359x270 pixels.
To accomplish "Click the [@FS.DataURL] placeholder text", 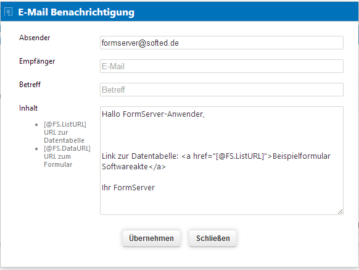I will coord(67,148).
